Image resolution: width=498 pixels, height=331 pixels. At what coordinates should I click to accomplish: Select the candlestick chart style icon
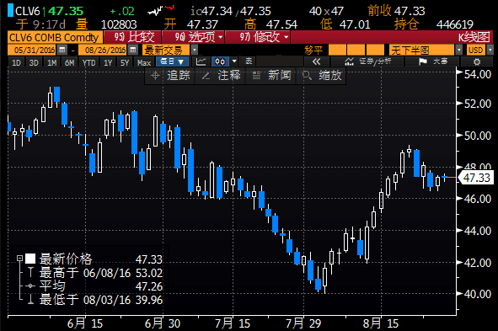220,61
